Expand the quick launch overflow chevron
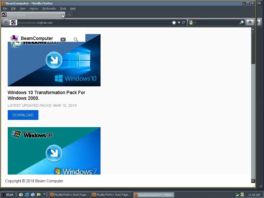Screen dimensions: 264x198 point(44,194)
